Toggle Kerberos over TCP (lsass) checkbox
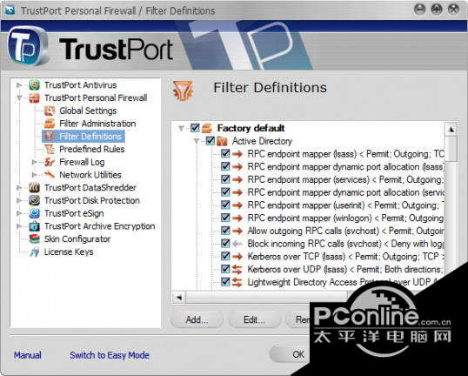The image size is (468, 376). tap(225, 256)
